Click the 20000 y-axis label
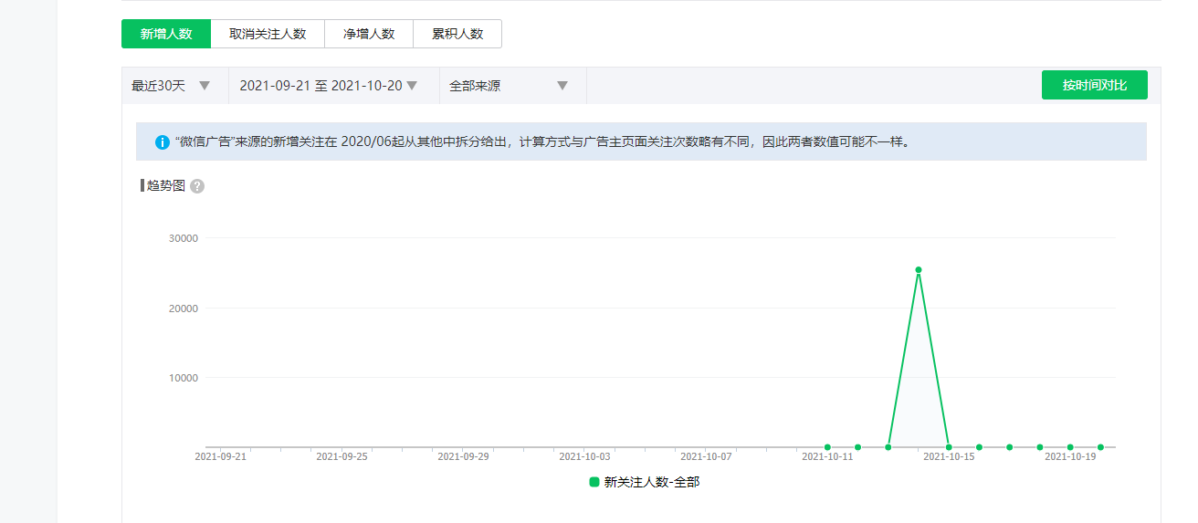The width and height of the screenshot is (1198, 523). [x=184, y=309]
